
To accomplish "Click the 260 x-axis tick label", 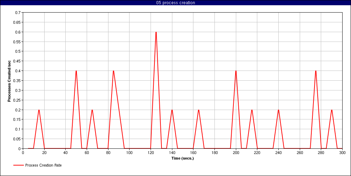I will pyautogui.click(x=300, y=153).
